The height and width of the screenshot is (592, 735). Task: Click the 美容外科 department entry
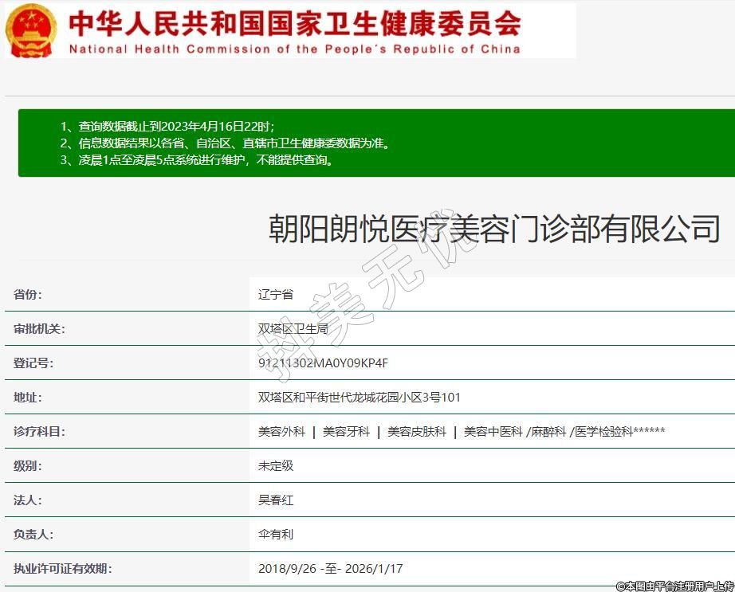click(281, 432)
